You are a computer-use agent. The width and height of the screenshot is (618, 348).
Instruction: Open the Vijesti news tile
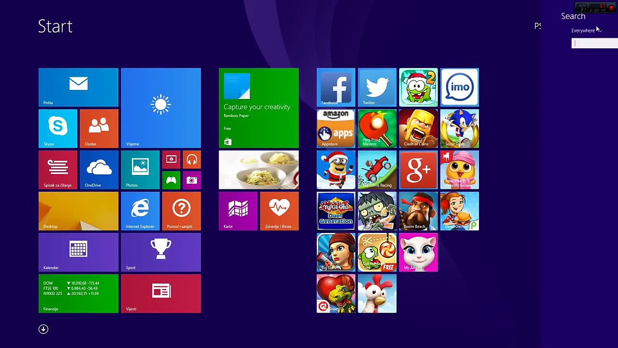coord(161,293)
